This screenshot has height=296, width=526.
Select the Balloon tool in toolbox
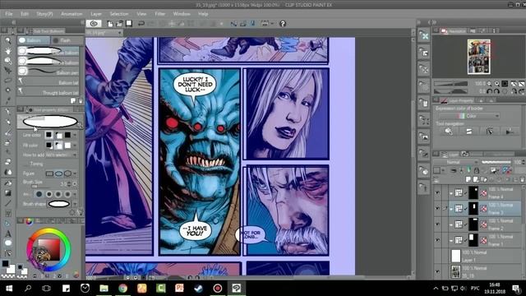click(x=8, y=243)
